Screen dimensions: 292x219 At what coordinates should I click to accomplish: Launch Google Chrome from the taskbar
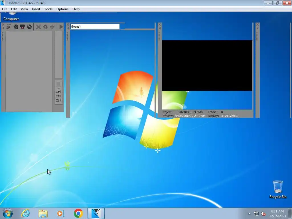[78, 213]
